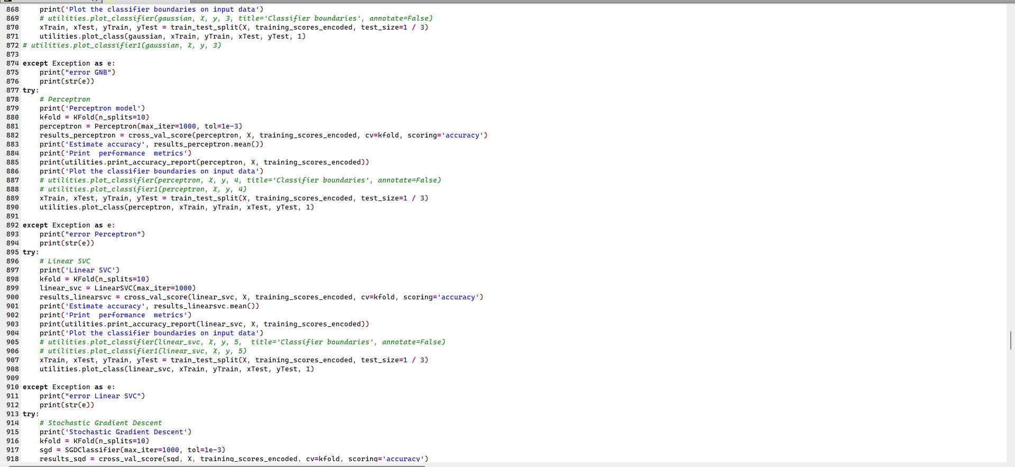Click the "error Linear SVC" string on line 911
This screenshot has width=1015, height=467.
(103, 396)
